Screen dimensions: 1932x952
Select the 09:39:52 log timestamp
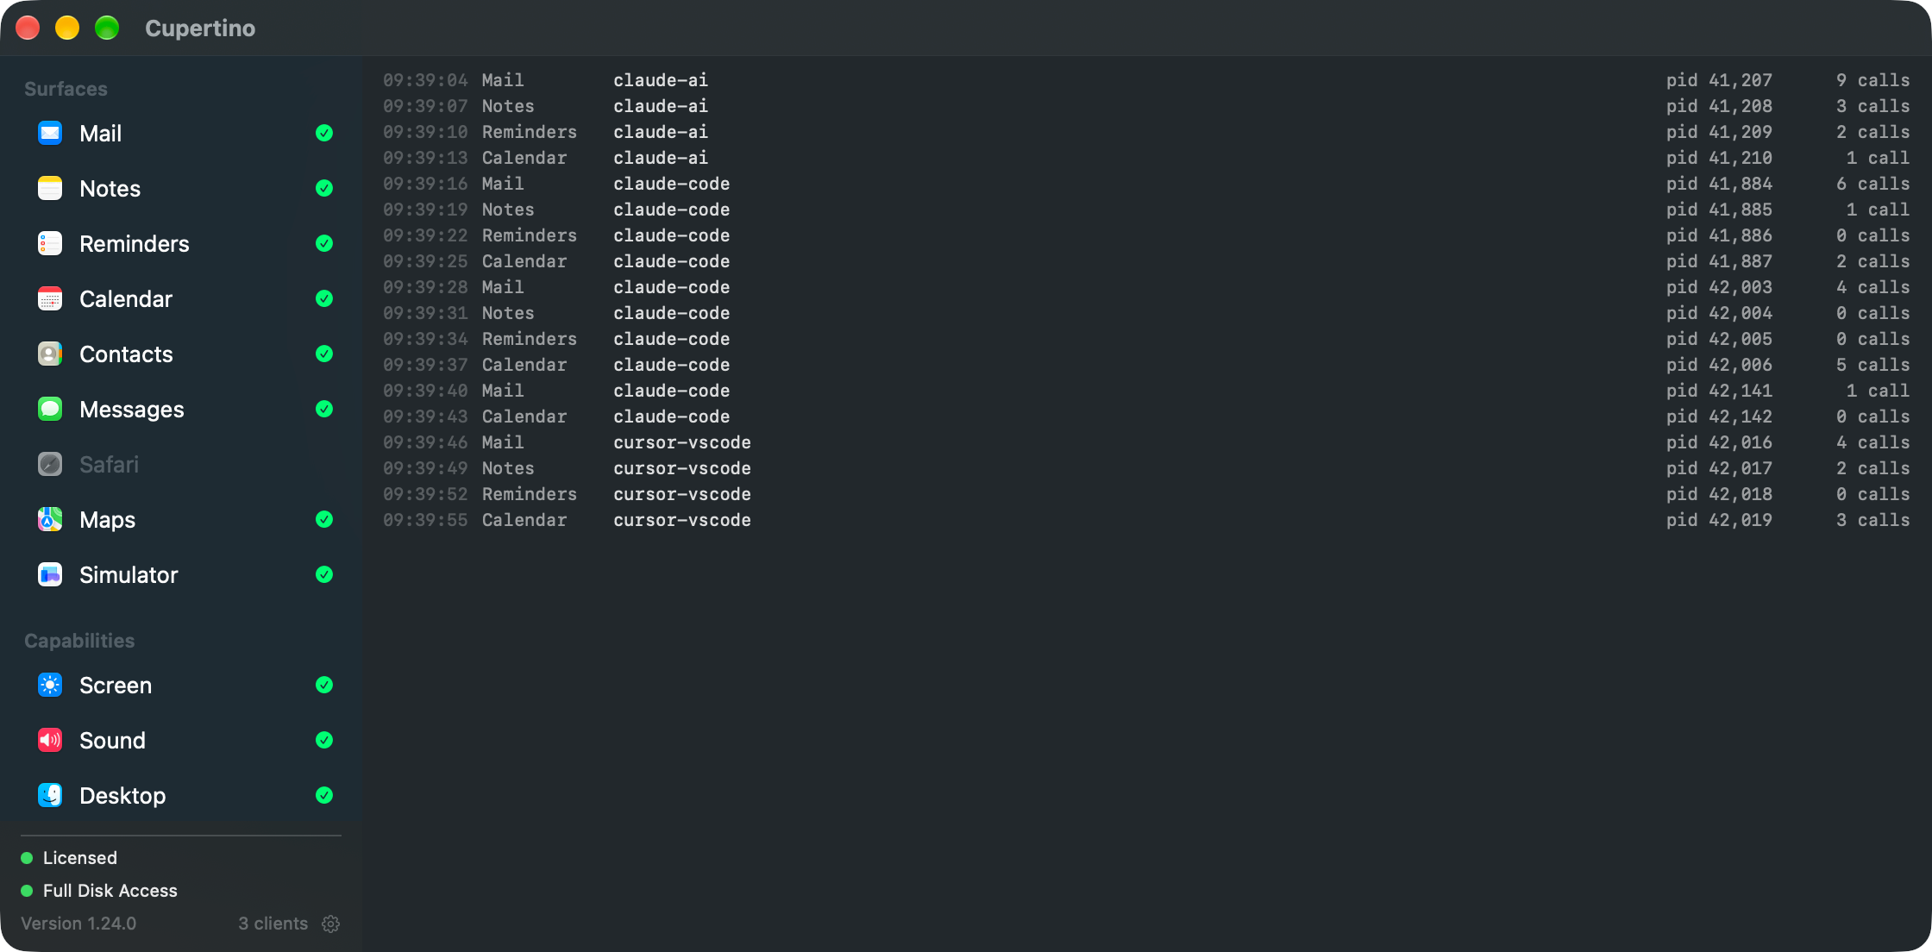tap(425, 494)
